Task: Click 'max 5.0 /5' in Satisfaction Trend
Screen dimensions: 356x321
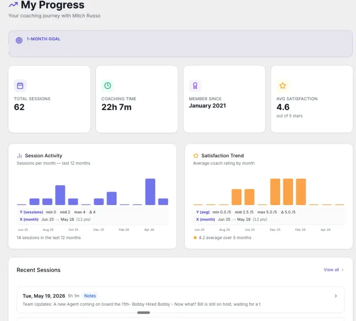Action: coord(267,212)
